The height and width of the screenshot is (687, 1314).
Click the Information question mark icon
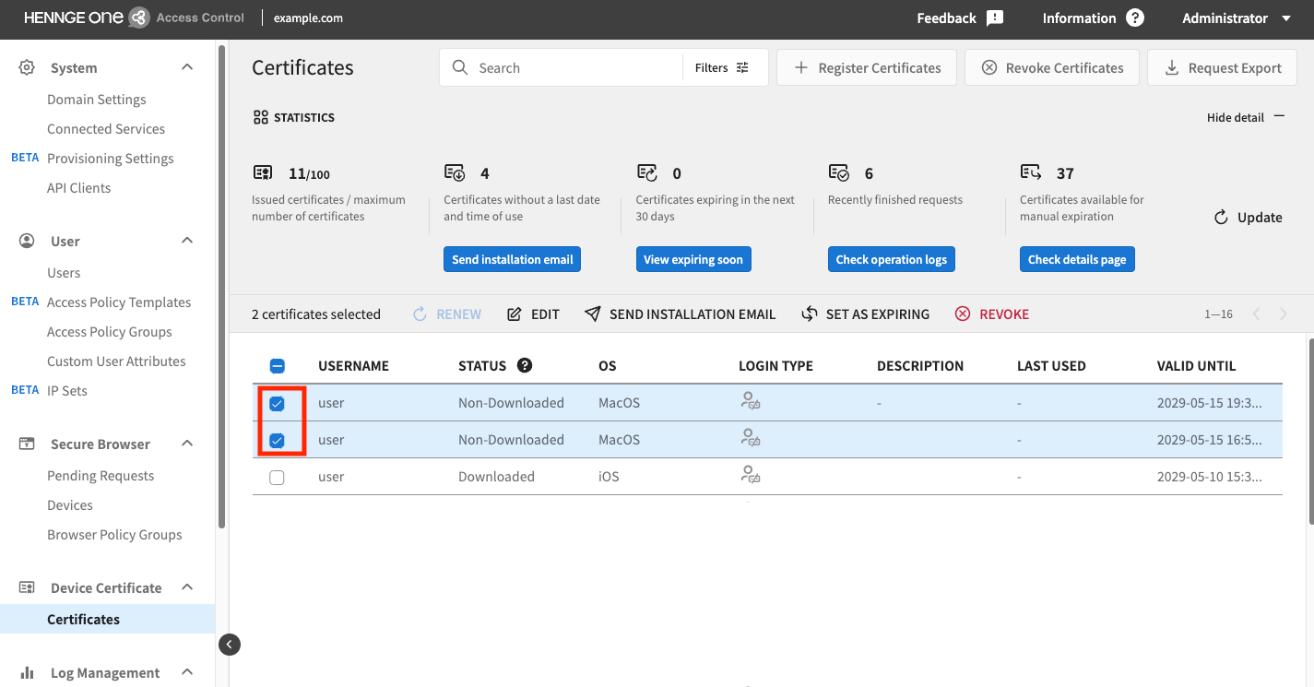coord(1135,18)
